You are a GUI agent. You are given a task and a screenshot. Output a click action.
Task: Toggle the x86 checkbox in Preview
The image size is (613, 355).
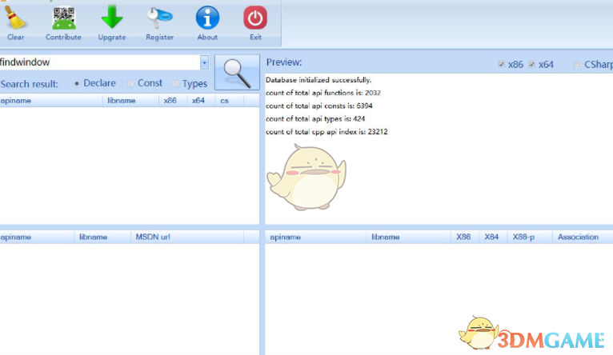pyautogui.click(x=501, y=64)
